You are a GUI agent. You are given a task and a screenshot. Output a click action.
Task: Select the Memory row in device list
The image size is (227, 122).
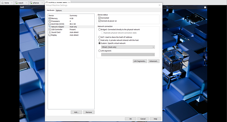tap(71, 18)
